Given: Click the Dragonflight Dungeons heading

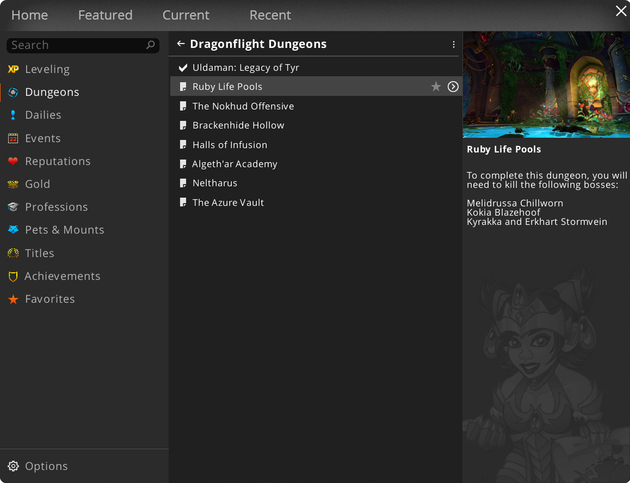Looking at the screenshot, I should (x=258, y=44).
